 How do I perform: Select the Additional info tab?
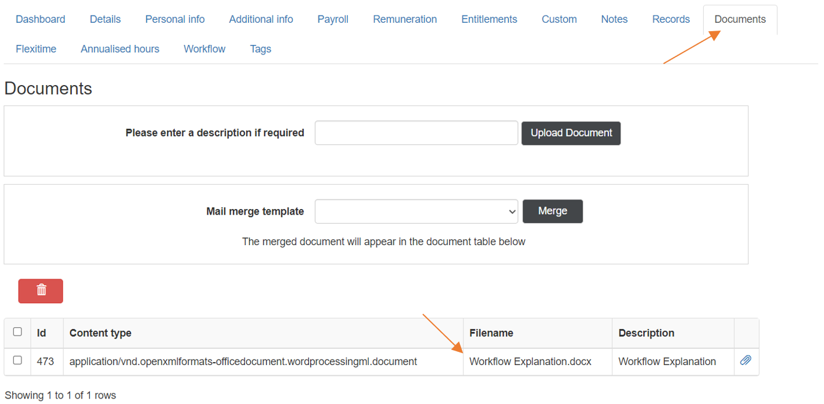pos(261,19)
